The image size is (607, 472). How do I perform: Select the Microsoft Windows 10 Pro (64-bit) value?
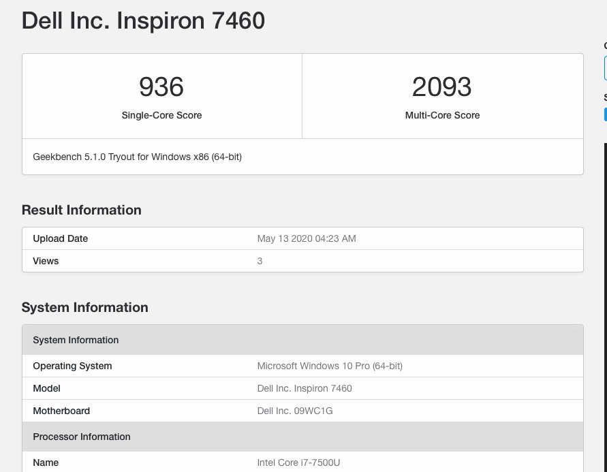click(330, 366)
